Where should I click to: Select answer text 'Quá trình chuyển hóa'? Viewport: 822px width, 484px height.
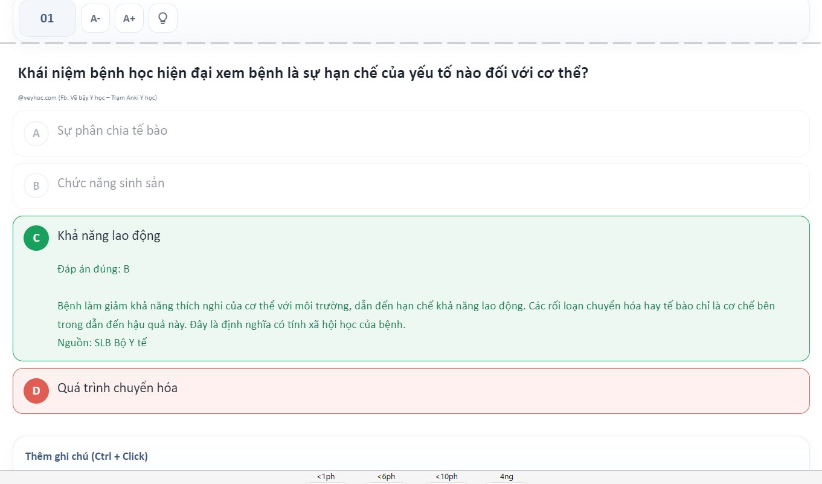tap(117, 388)
